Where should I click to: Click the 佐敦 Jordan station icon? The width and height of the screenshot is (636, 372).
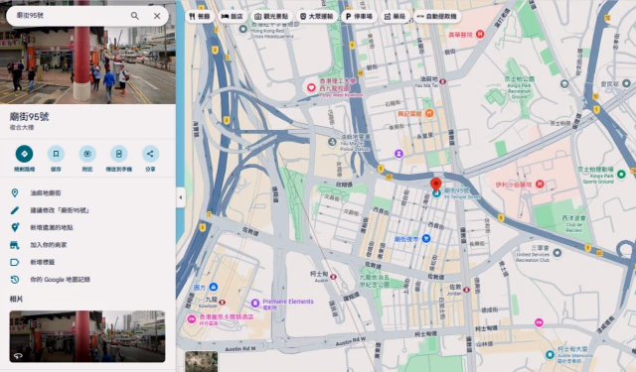click(466, 290)
